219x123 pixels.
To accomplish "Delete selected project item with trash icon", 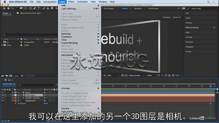I will (x=22, y=76).
